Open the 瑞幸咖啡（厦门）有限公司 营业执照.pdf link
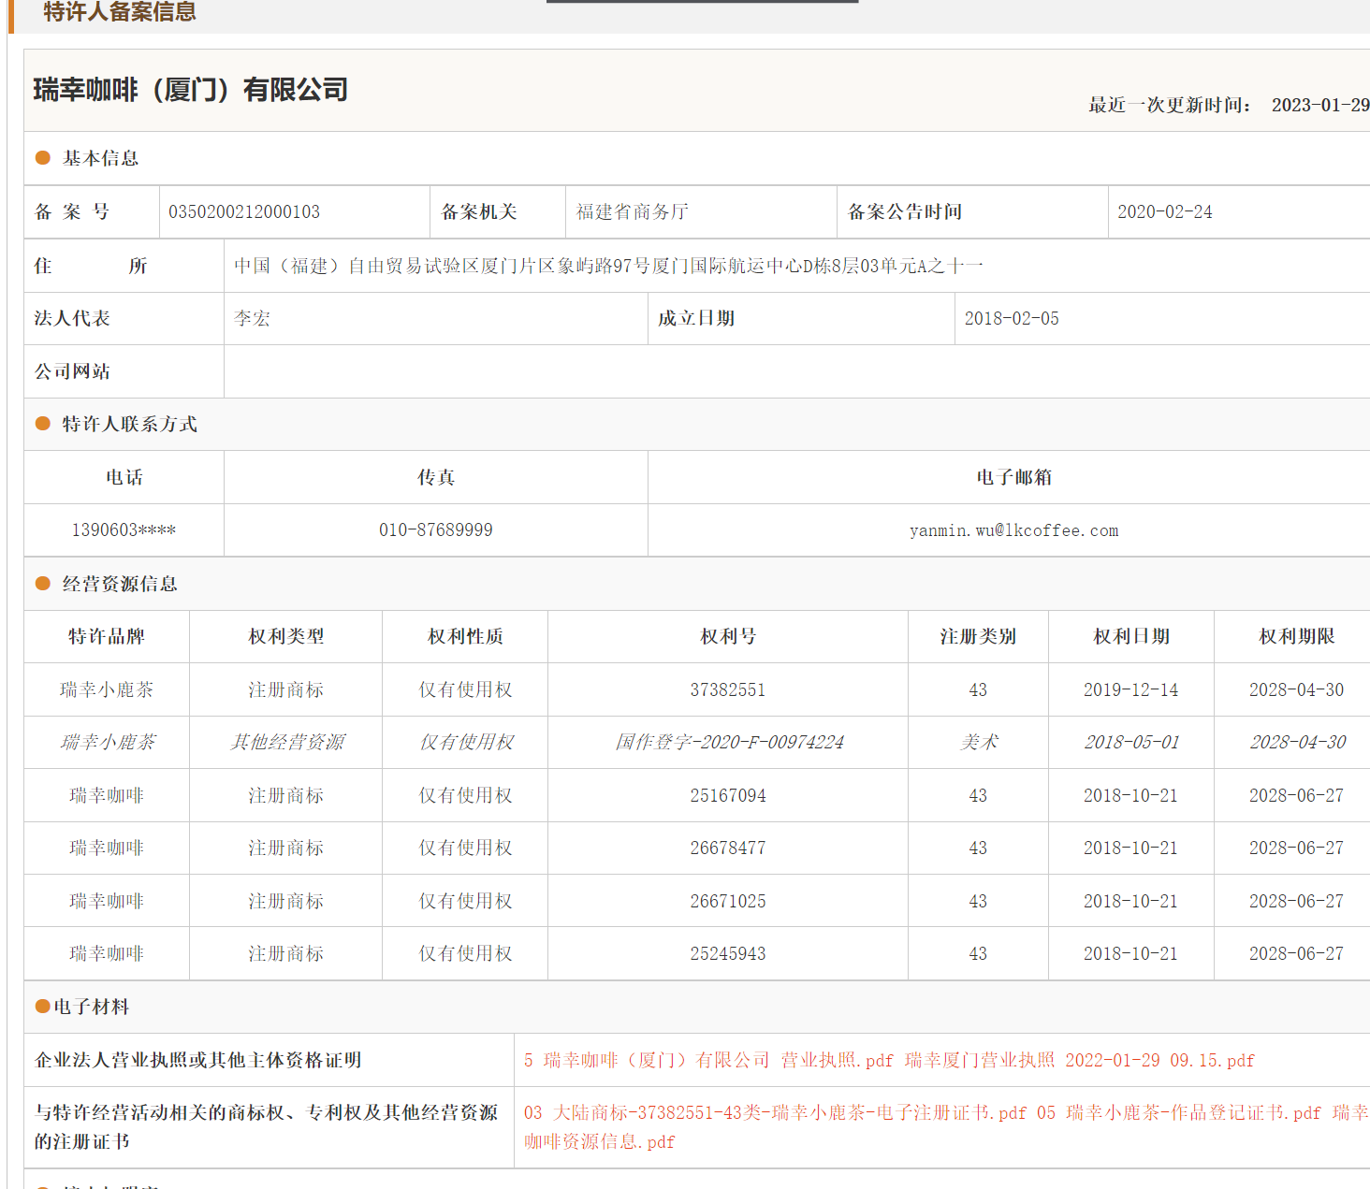Image resolution: width=1370 pixels, height=1189 pixels. (708, 1060)
